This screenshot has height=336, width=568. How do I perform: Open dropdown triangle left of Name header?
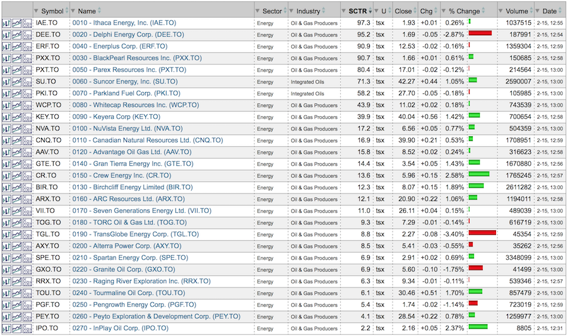point(73,11)
